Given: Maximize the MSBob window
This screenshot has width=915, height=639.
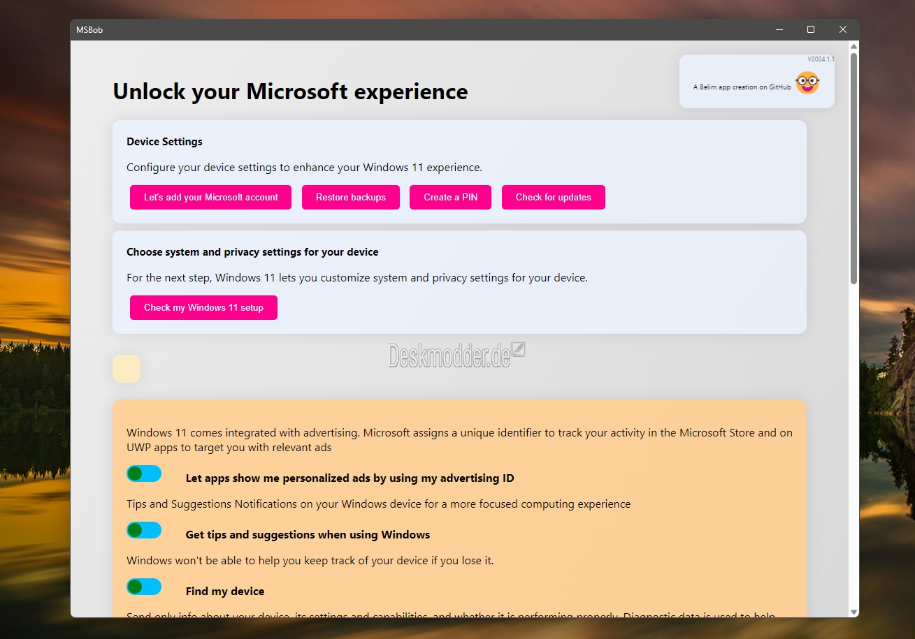Looking at the screenshot, I should [811, 29].
